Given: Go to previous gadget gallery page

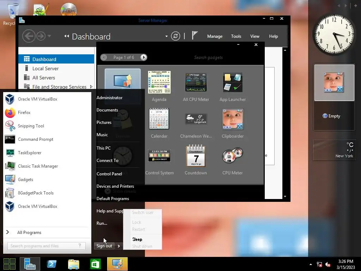Looking at the screenshot, I should [104, 58].
